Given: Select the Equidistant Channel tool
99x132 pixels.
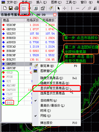Looking at the screenshot, I should click(89, 8).
